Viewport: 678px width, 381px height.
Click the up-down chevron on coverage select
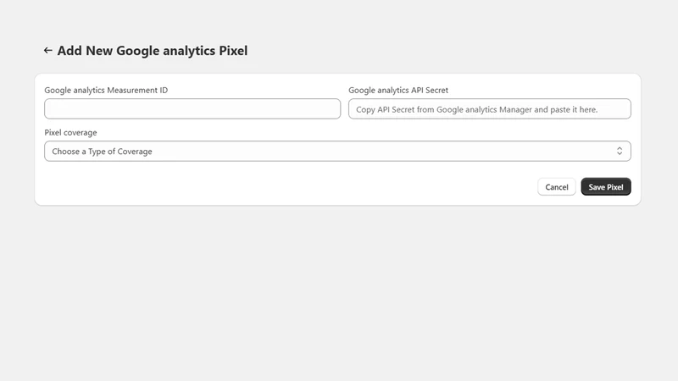[x=620, y=151]
